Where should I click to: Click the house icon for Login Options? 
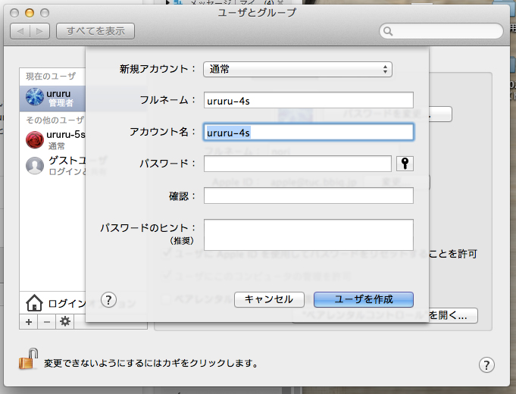[34, 303]
